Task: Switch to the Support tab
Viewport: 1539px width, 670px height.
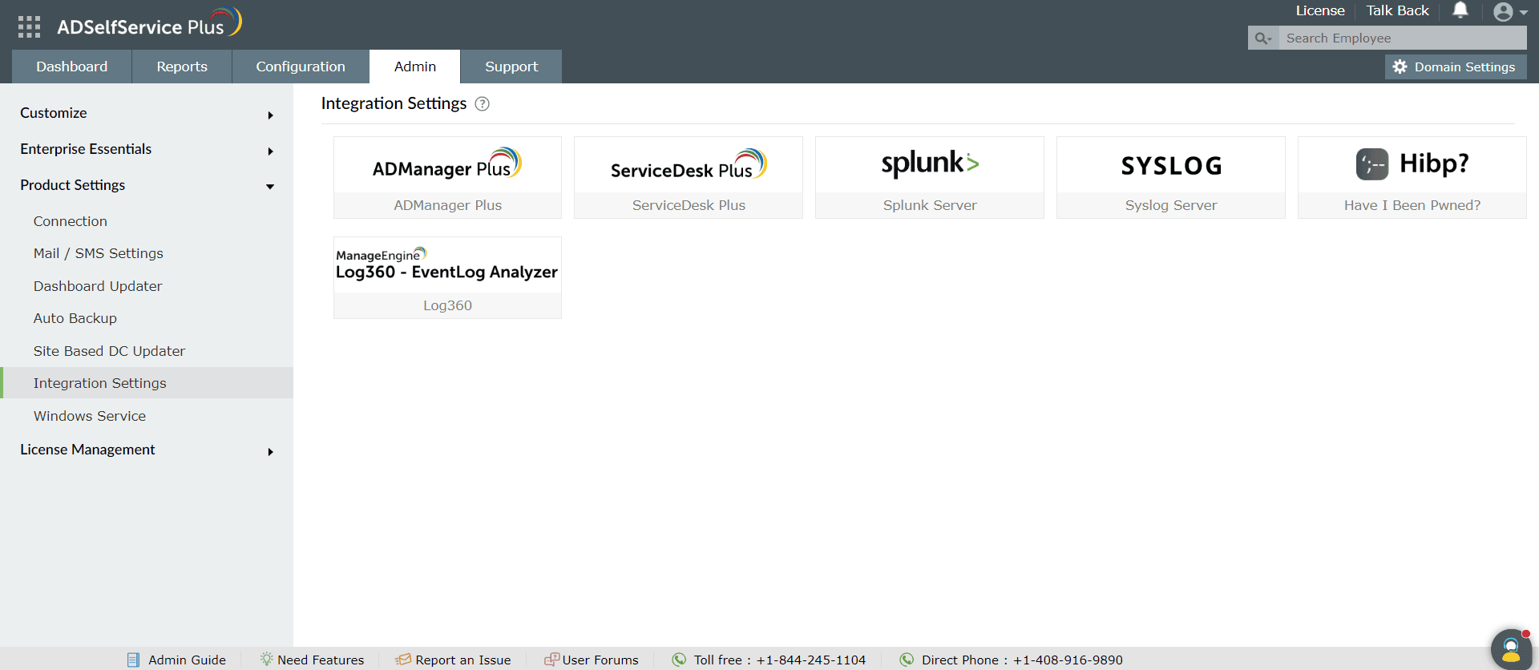Action: point(511,67)
